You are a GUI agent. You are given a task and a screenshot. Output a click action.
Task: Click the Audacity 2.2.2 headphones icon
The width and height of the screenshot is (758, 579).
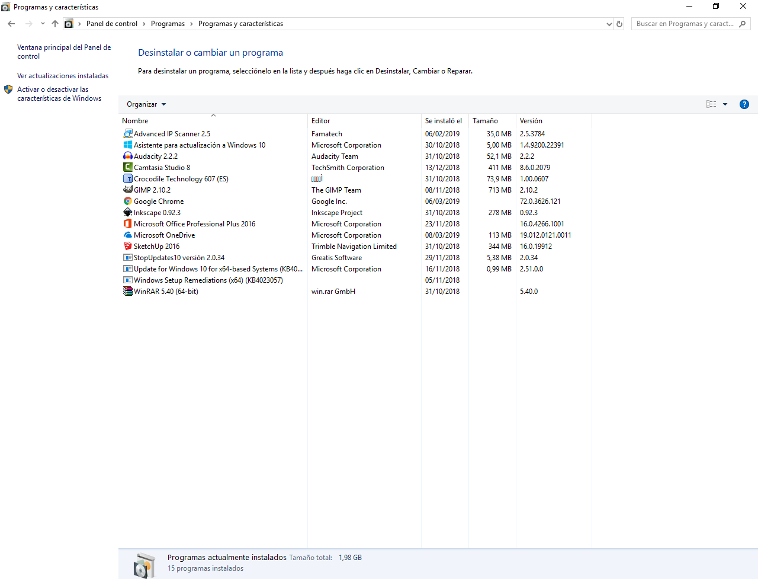[x=127, y=156]
